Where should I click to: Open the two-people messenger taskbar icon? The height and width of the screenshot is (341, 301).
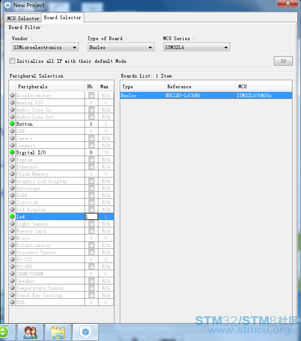point(30,332)
